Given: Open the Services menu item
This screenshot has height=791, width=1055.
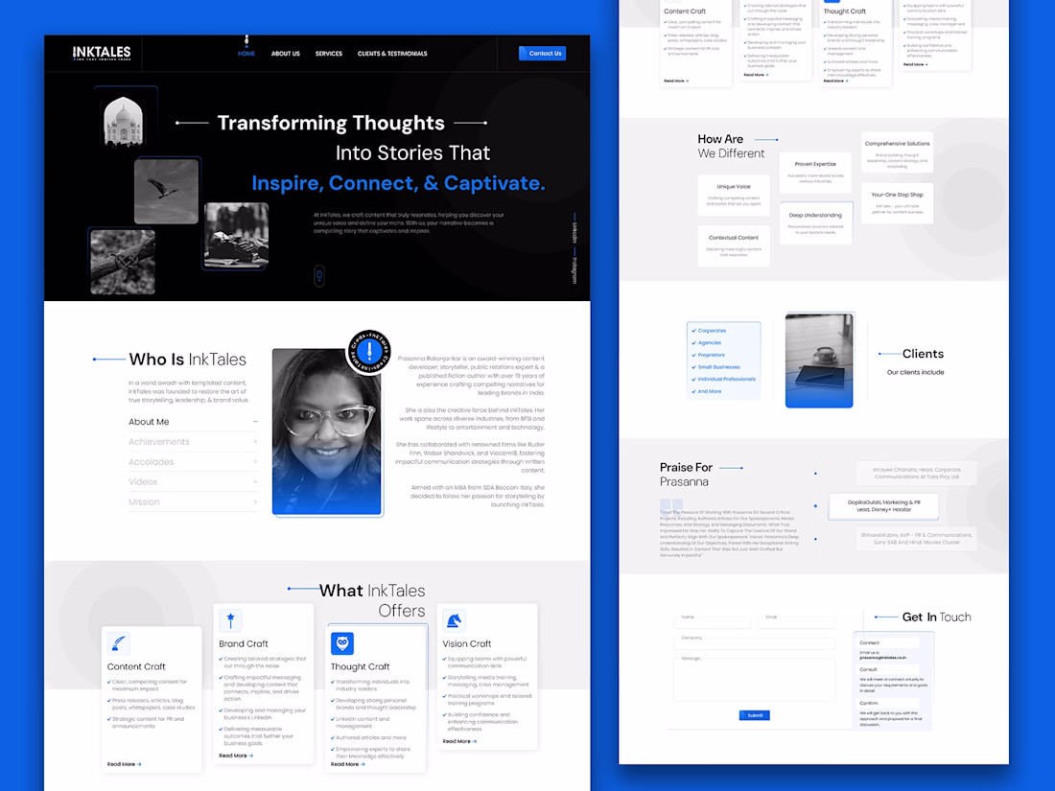Looking at the screenshot, I should [x=328, y=53].
